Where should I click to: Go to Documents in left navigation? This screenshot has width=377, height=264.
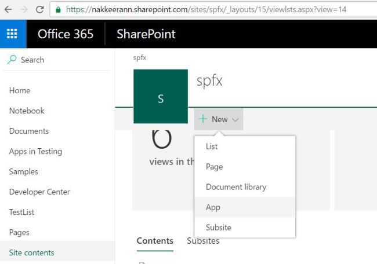29,131
